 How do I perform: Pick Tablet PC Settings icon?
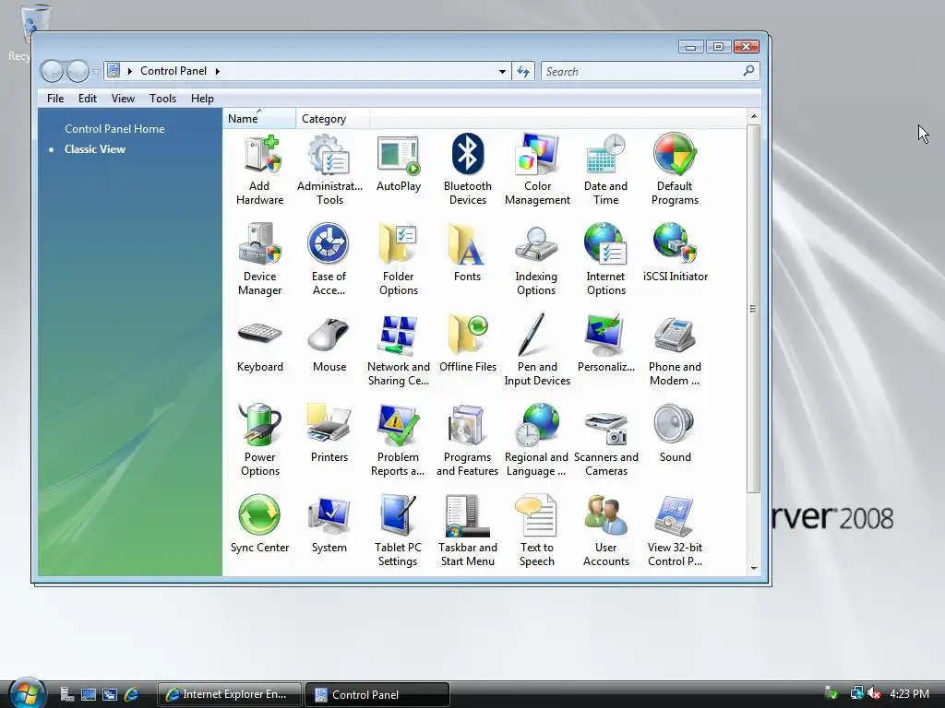point(398,530)
